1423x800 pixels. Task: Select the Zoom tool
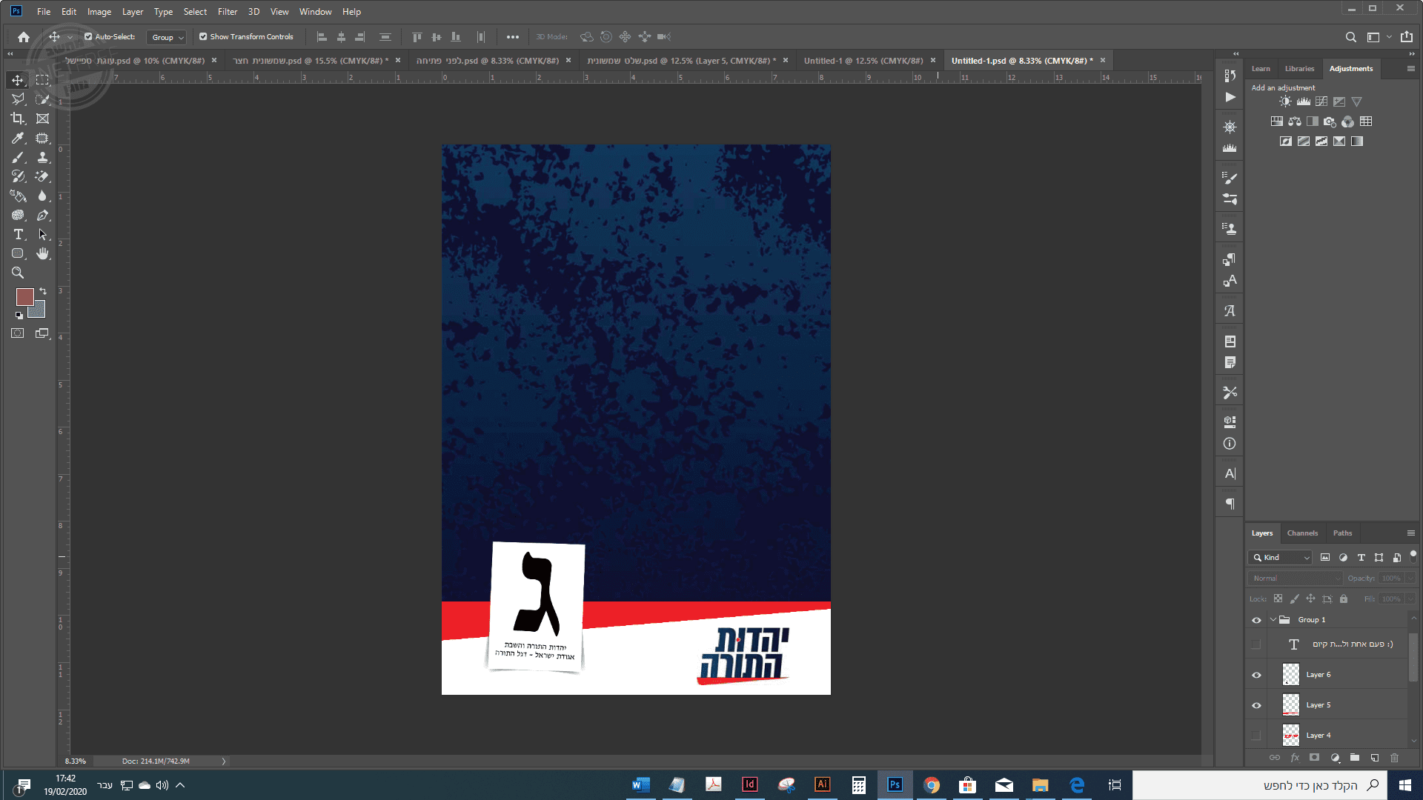click(18, 273)
